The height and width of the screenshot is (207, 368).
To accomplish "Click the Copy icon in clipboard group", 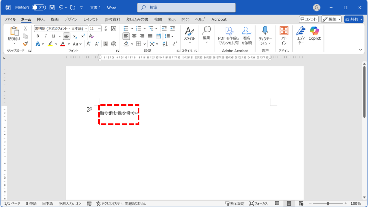I will tap(26, 36).
